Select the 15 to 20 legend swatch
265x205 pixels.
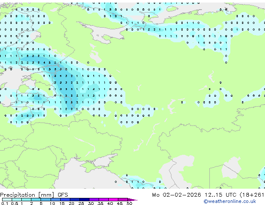tap(65, 200)
